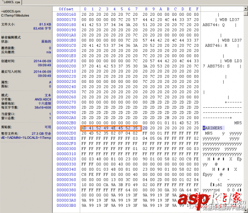Click offset row 000001F0
Image resolution: width=248 pixels, height=213 pixels.
click(x=66, y=61)
